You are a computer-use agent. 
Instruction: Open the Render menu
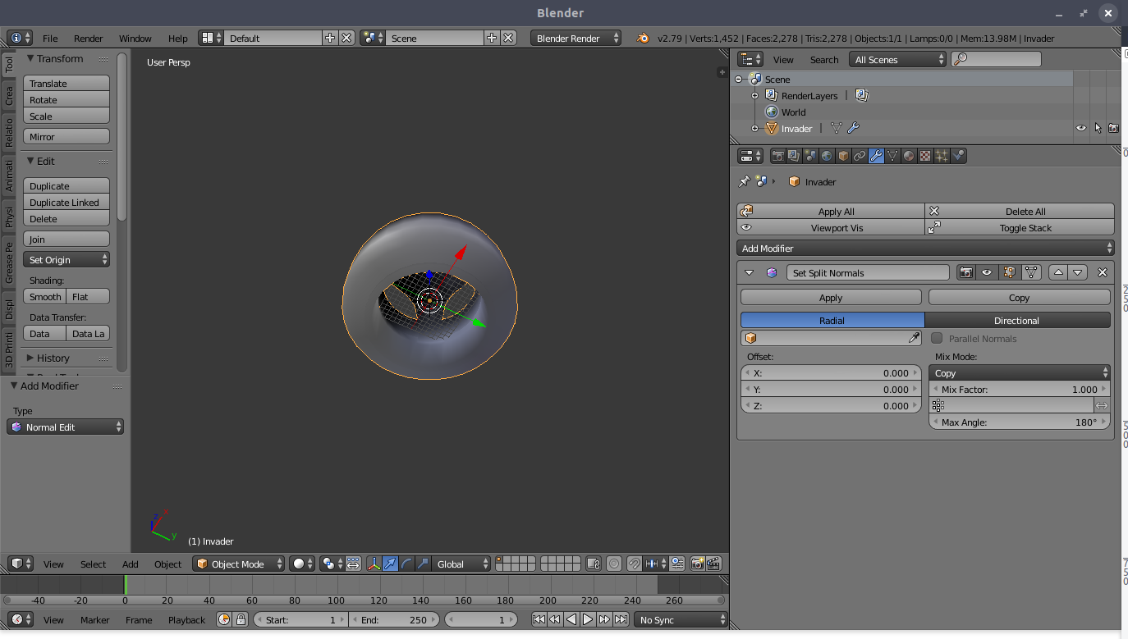pyautogui.click(x=88, y=39)
